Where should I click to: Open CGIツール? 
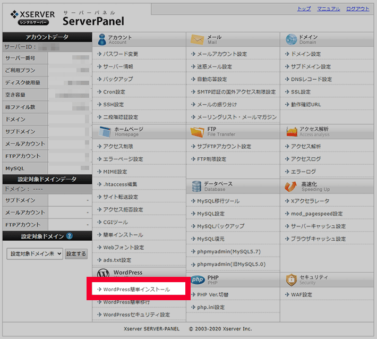tap(116, 222)
